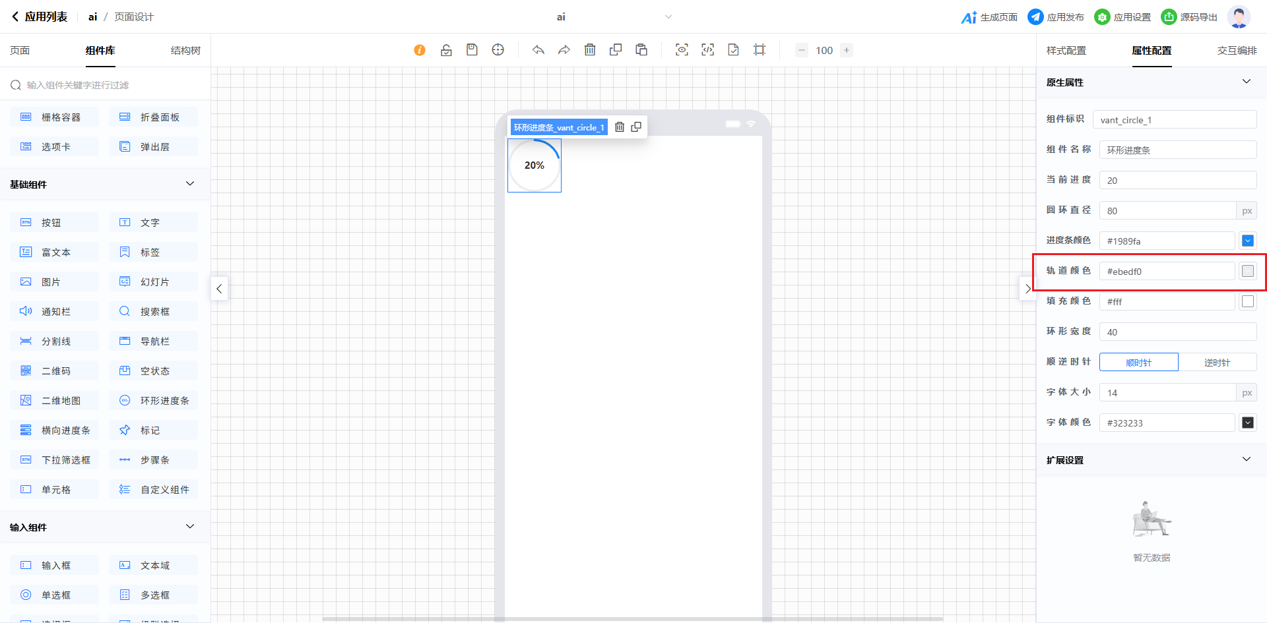Click the component search filter input
The height and width of the screenshot is (623, 1267).
pos(106,85)
